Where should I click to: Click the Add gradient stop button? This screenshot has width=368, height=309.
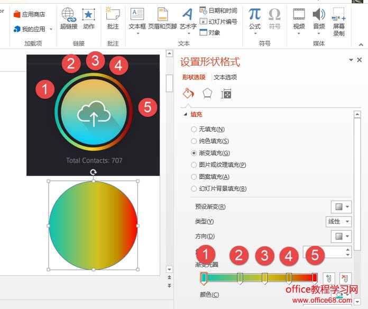point(329,278)
